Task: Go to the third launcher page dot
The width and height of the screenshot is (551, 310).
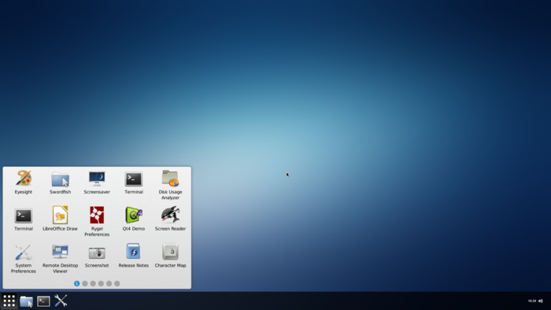Action: coord(93,284)
